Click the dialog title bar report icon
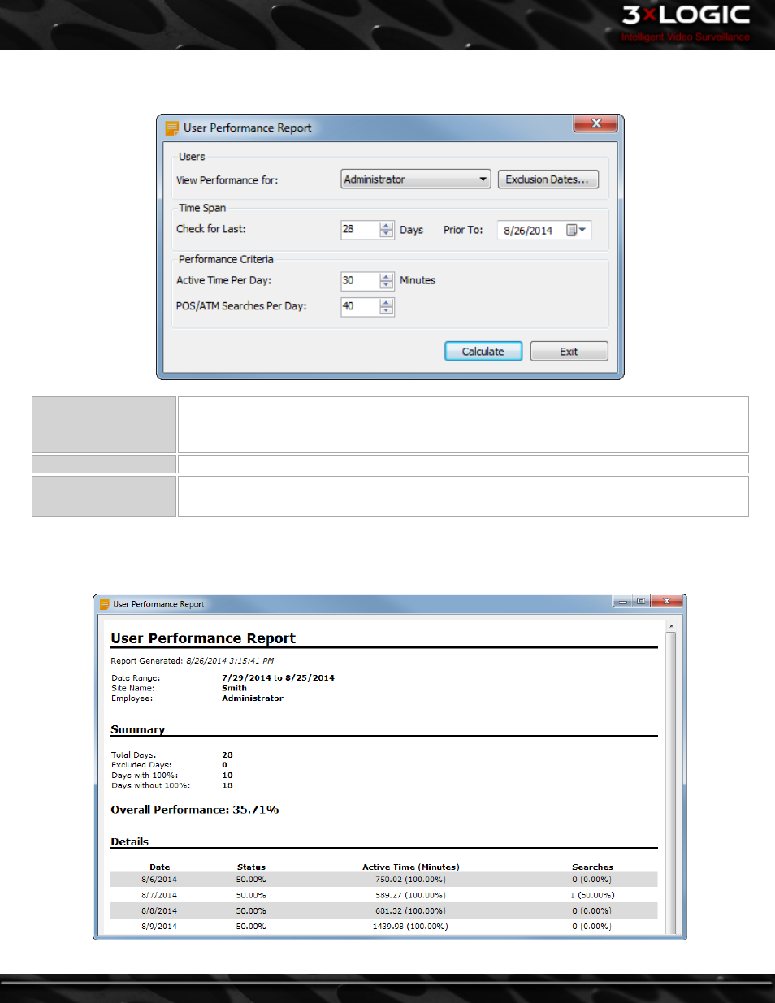775x1003 pixels. (x=171, y=128)
